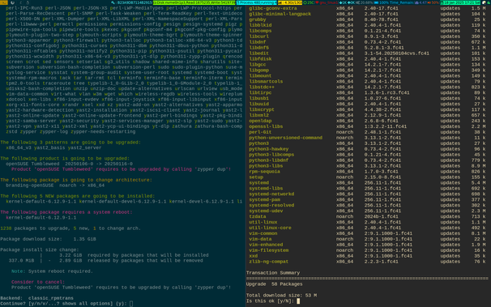Click the 'python3-hawkey' package name
Viewport: 491px width, 307px height.
(x=269, y=149)
